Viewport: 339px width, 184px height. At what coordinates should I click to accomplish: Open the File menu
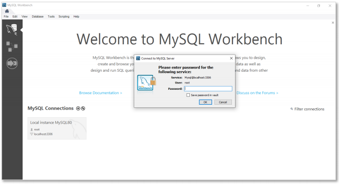(x=6, y=16)
